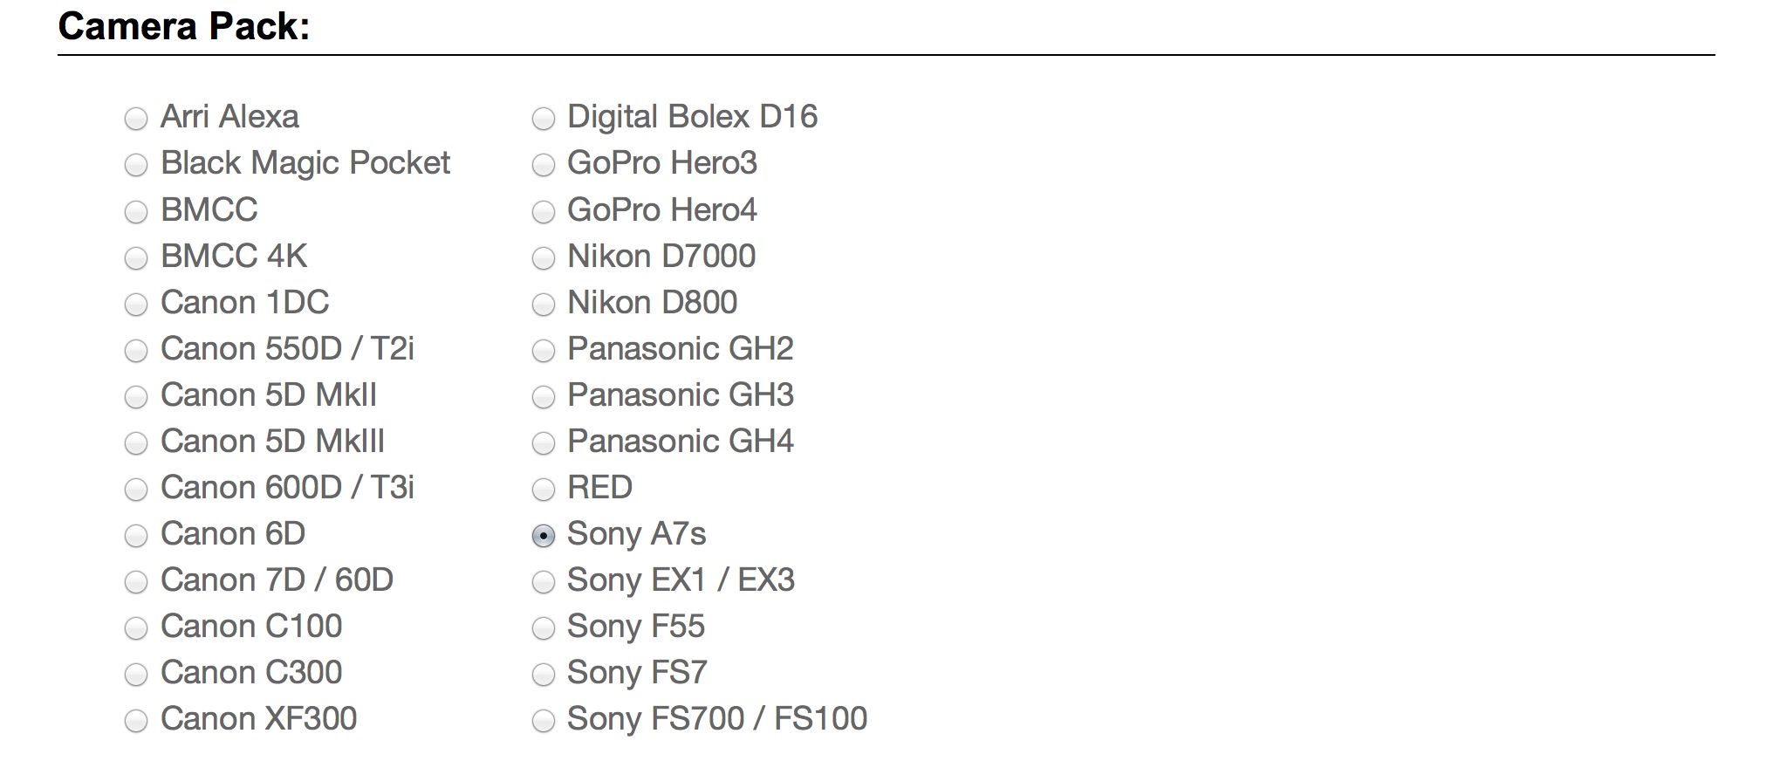Select Sony FS700 / FS100 pack
1773x761 pixels.
(x=544, y=719)
